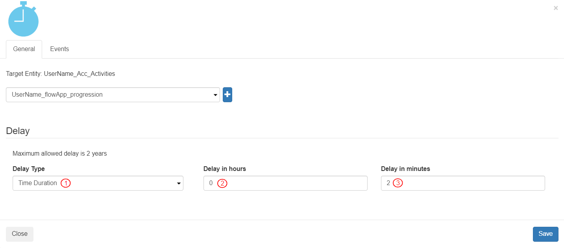
Task: Click the Target Entity UserName_Acc_Activities text
Action: [x=61, y=73]
